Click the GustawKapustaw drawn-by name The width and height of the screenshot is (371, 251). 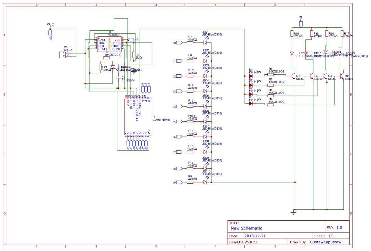point(325,242)
